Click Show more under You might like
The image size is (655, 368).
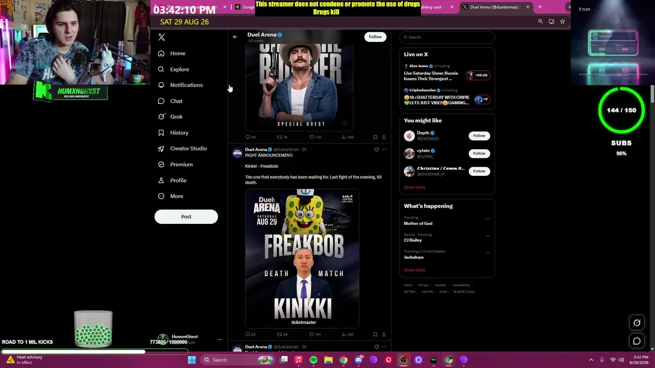point(414,187)
